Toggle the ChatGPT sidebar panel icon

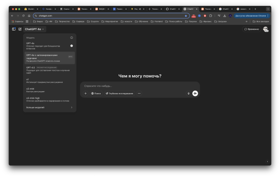pyautogui.click(x=14, y=29)
